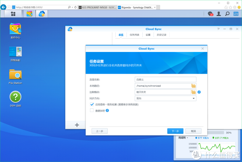Close the Cloud Sync task settings dialog
This screenshot has height=162, width=242.
click(202, 48)
